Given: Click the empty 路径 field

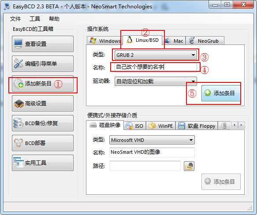Looking at the screenshot, I should click(x=145, y=166).
